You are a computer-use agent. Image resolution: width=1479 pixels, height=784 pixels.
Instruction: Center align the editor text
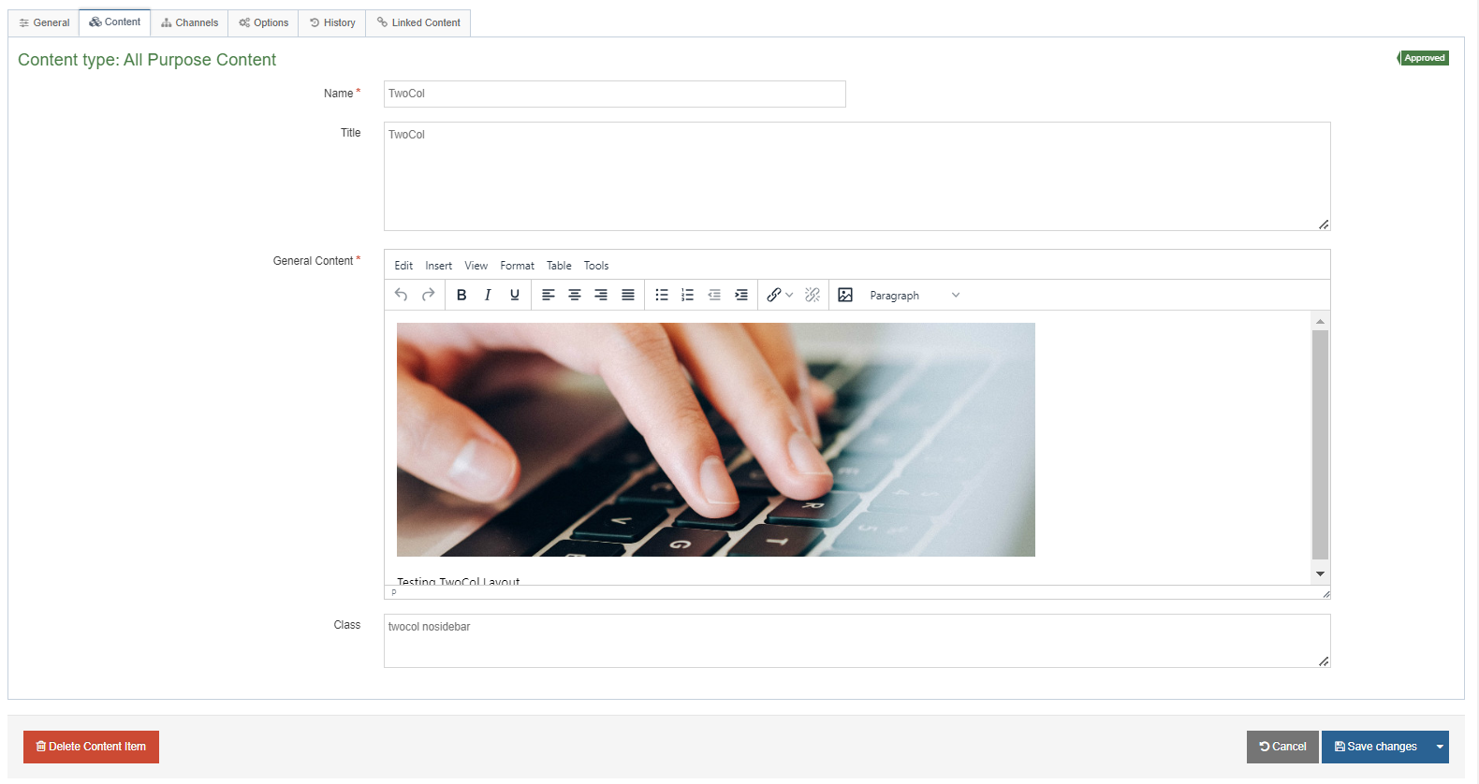(x=575, y=295)
